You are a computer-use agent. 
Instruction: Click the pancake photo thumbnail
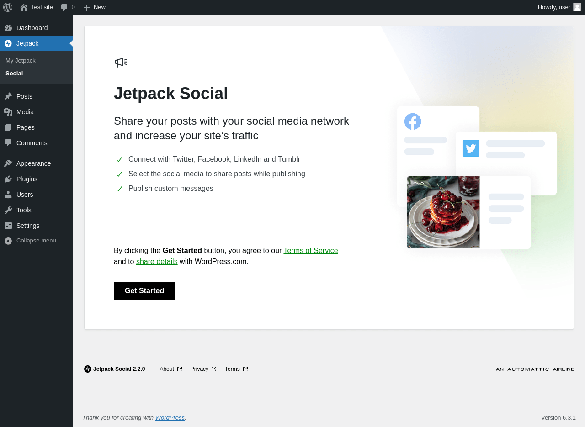coord(443,212)
